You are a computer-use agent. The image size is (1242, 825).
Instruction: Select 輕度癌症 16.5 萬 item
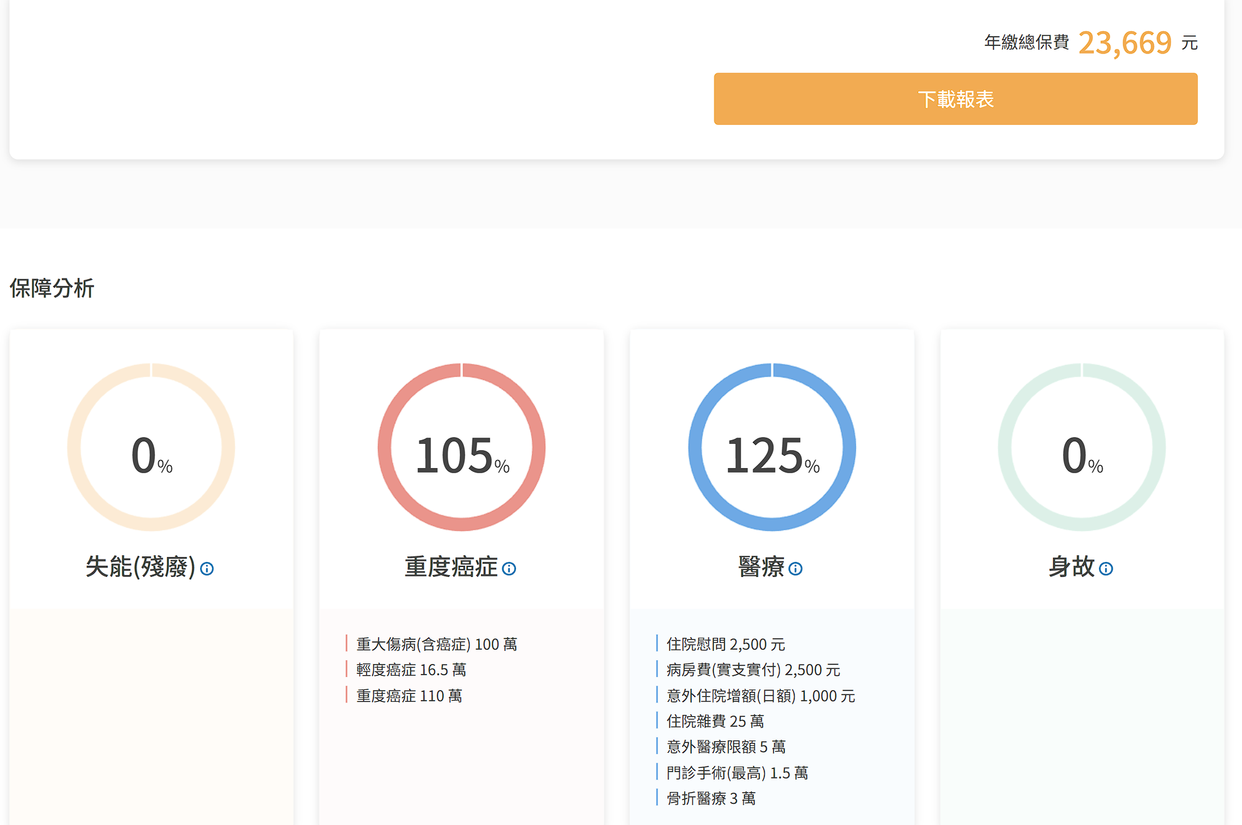coord(411,670)
